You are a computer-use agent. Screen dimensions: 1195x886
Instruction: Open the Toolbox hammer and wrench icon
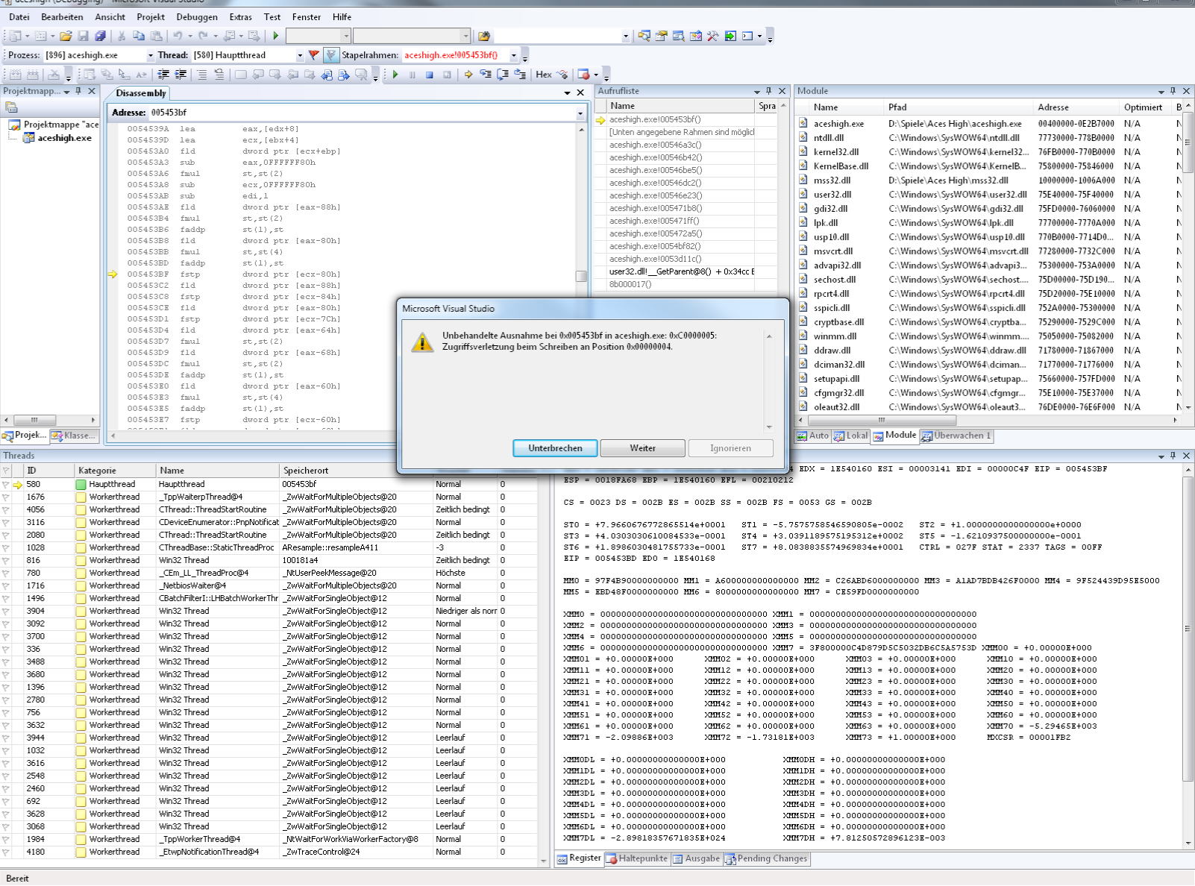pos(713,36)
